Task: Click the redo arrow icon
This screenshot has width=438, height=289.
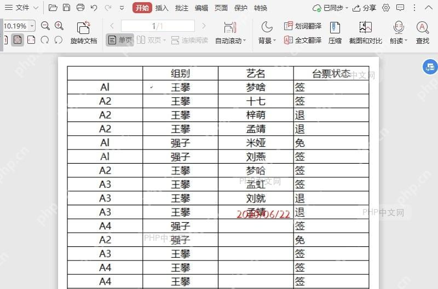Action: (x=108, y=8)
